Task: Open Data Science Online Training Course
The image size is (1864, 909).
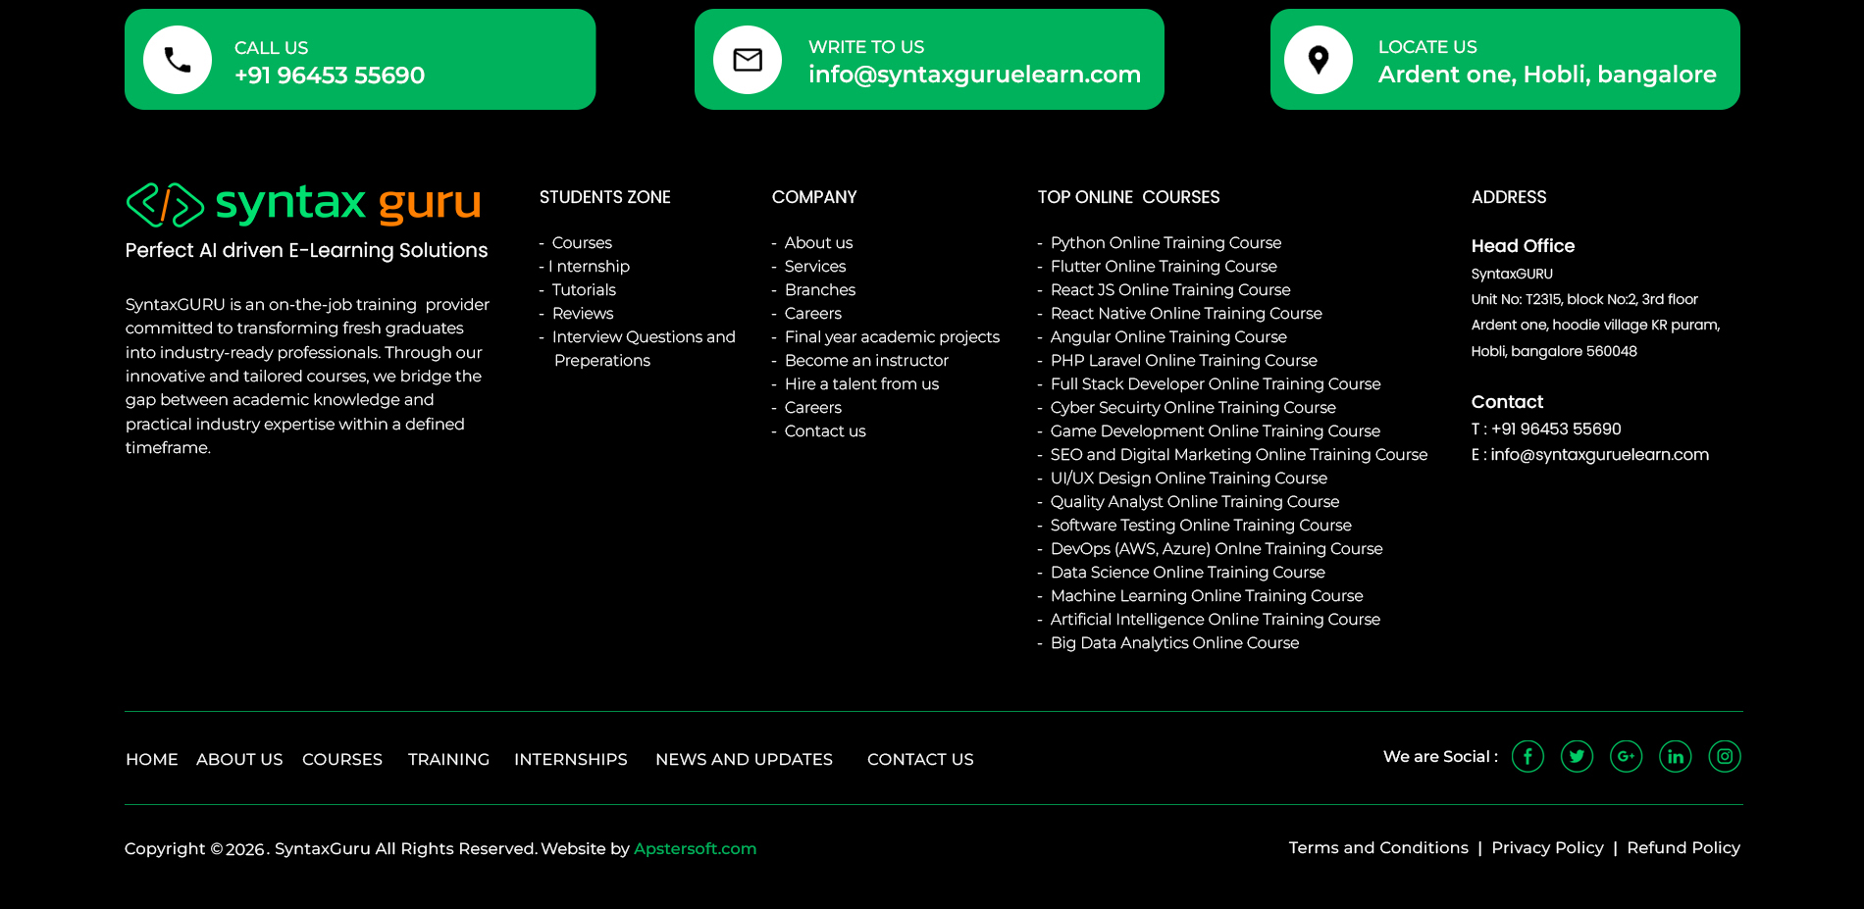Action: (x=1187, y=572)
